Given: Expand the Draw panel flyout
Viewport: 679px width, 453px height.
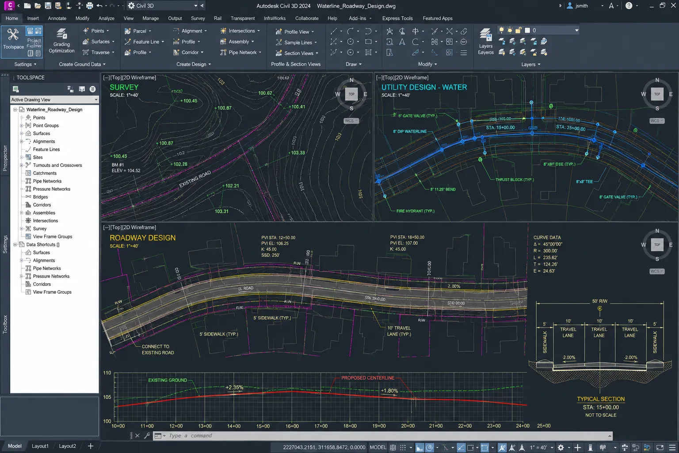Looking at the screenshot, I should (353, 64).
